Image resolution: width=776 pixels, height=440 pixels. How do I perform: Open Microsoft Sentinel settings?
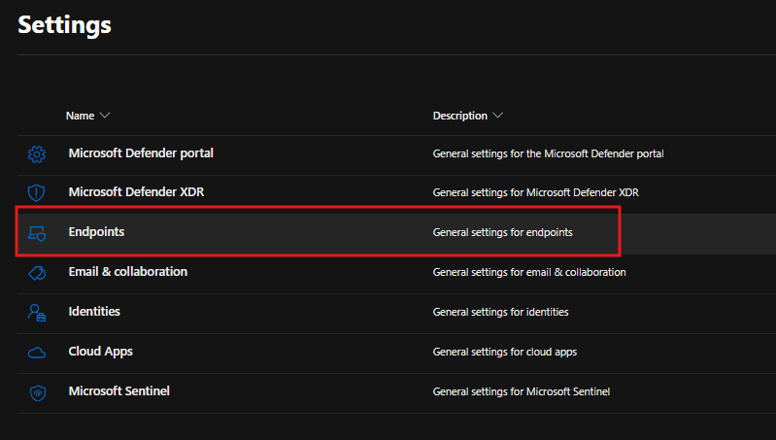pos(118,391)
